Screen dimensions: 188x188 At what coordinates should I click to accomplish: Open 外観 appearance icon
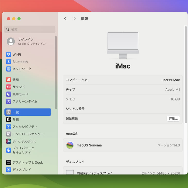[x=8, y=119]
